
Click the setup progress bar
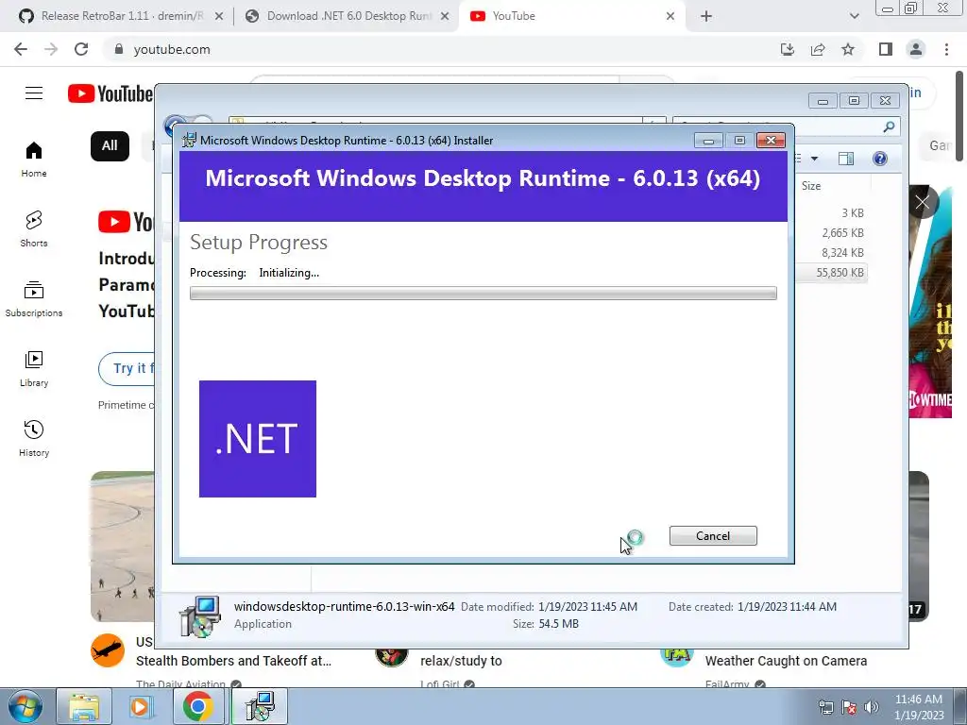click(483, 294)
